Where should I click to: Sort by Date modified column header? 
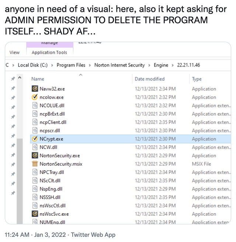[x=150, y=79]
